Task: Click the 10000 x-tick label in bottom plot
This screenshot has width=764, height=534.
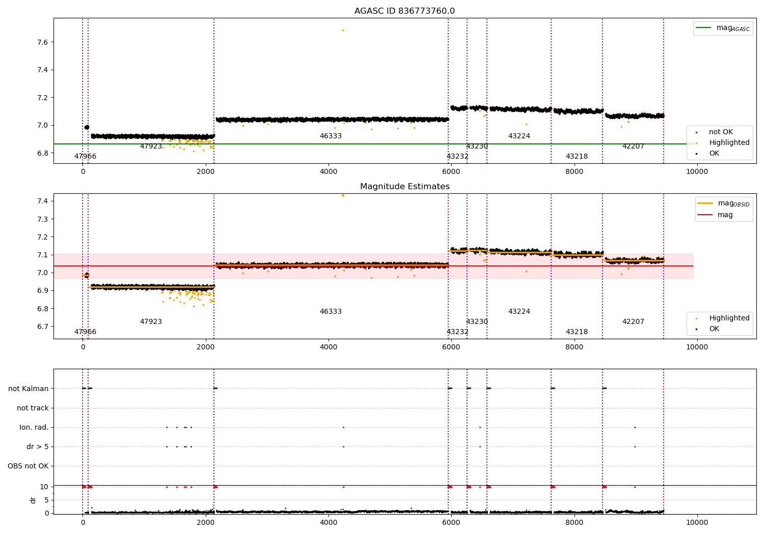Action: 697,522
